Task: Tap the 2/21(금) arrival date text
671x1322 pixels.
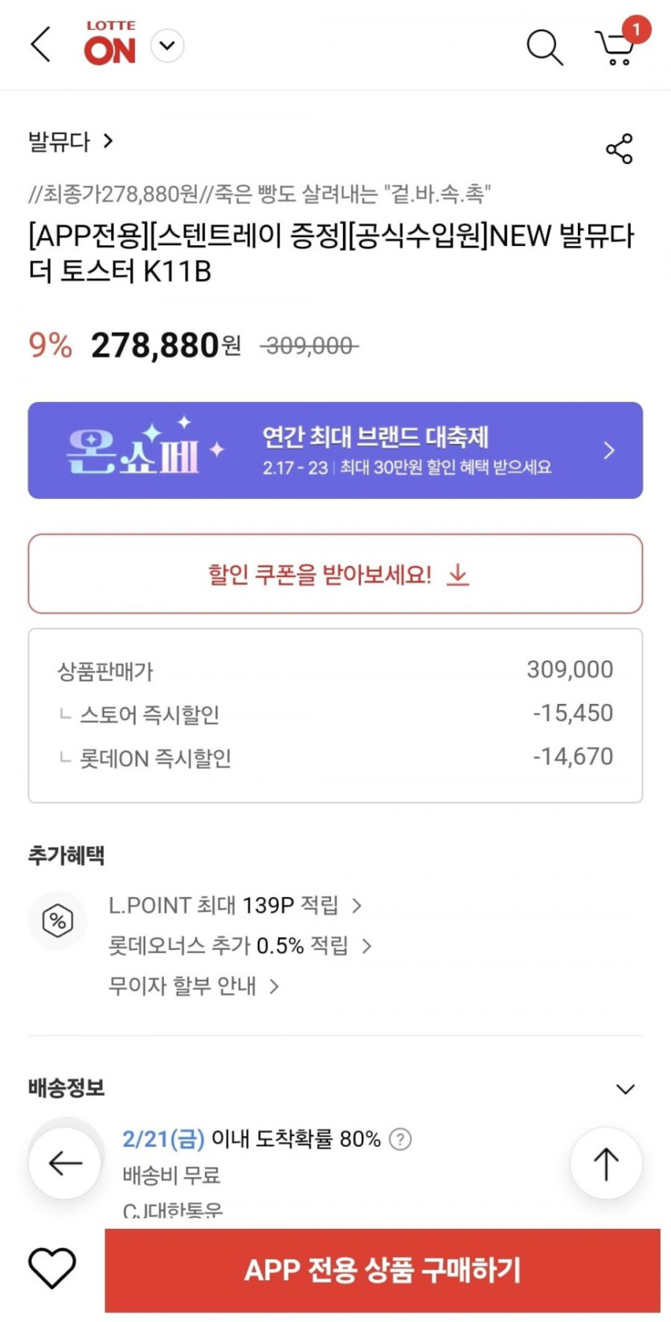Action: [x=163, y=1139]
